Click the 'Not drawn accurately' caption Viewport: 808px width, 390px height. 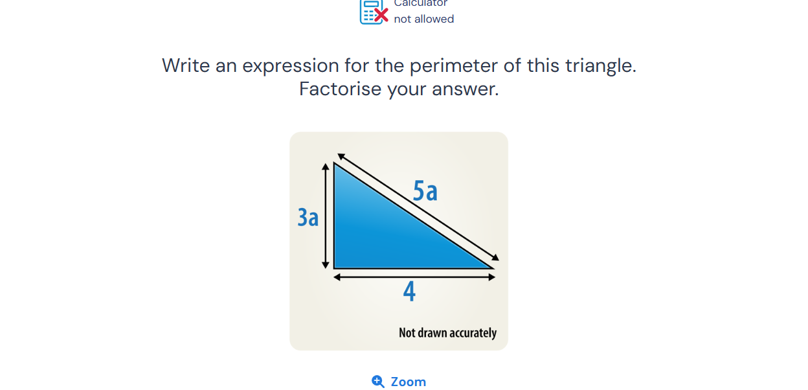pyautogui.click(x=447, y=332)
